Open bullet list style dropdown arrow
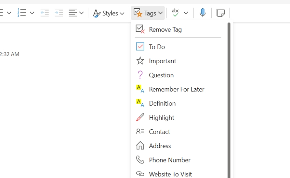Screen dimensions: 290x178 [x=9, y=13]
